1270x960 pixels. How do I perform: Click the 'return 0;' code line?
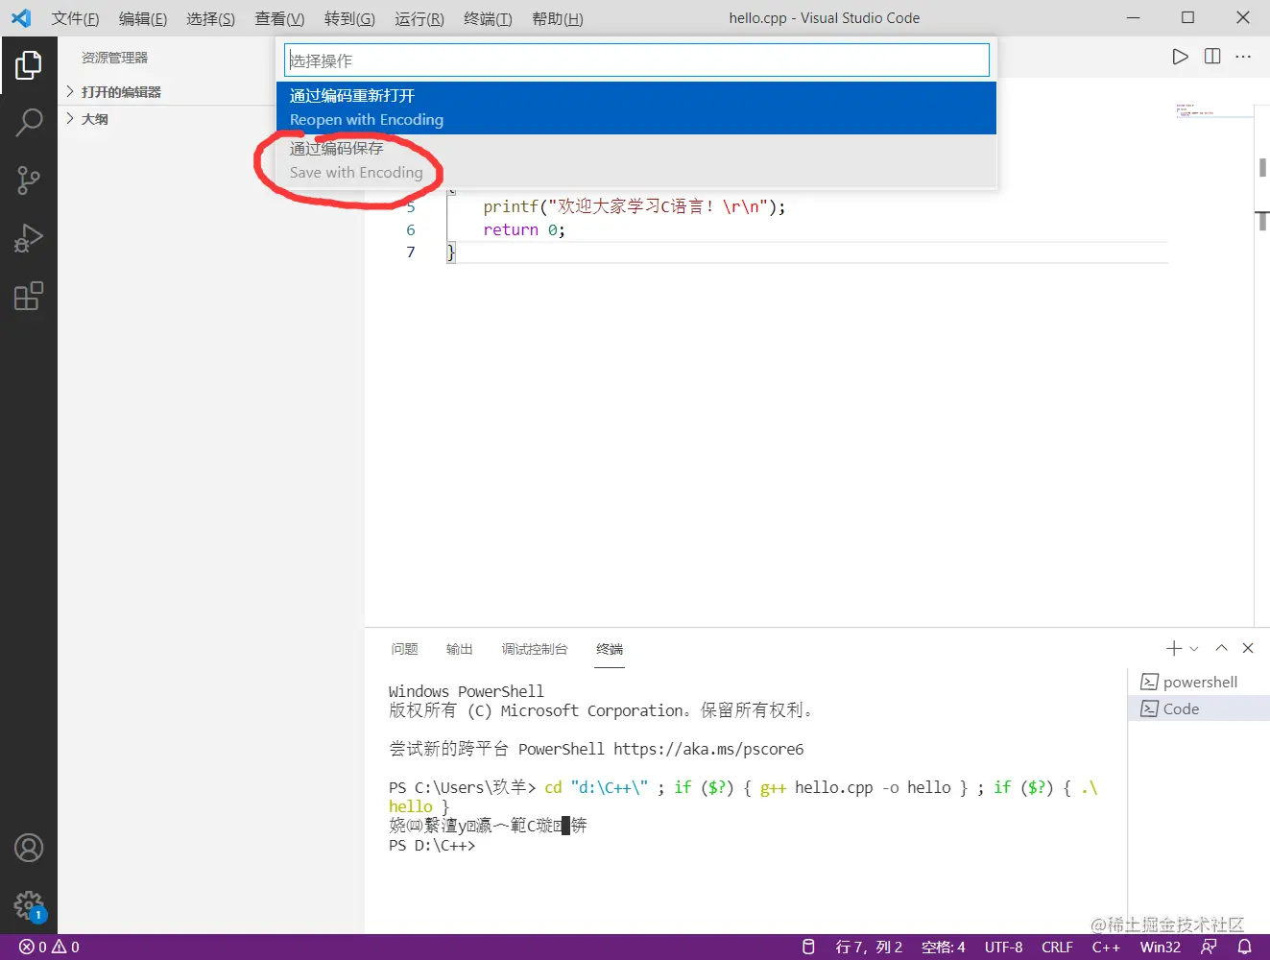point(524,229)
